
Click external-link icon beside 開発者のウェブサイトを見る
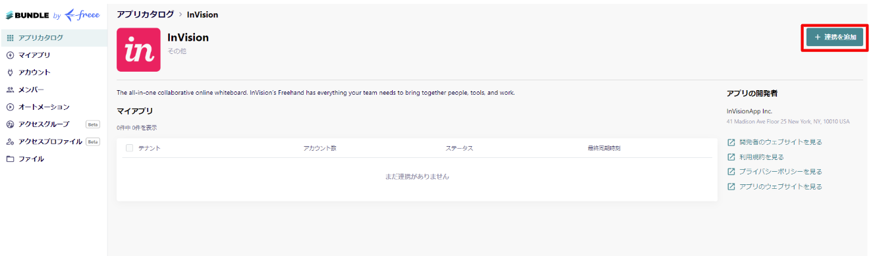pos(731,142)
